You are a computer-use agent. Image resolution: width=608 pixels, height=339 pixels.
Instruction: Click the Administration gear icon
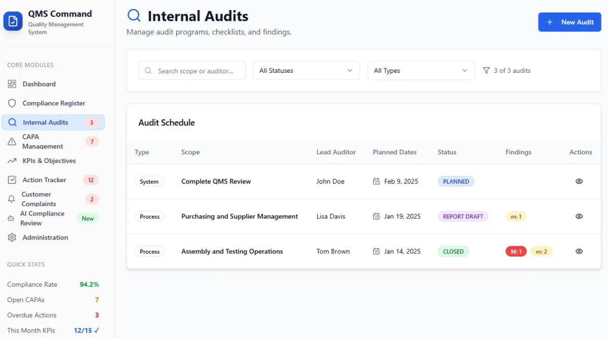[x=12, y=237]
